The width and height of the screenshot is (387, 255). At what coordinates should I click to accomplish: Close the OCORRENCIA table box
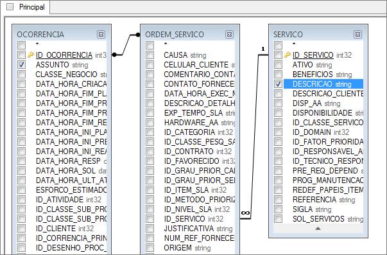[x=101, y=34]
